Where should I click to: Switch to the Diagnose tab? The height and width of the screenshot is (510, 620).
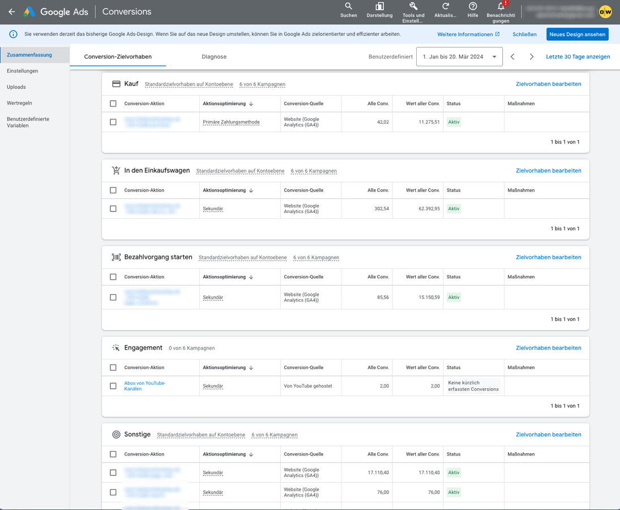(214, 57)
